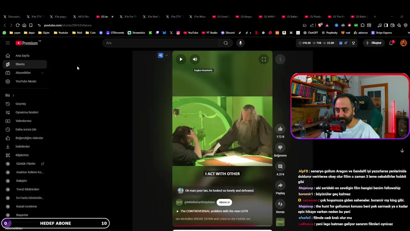Switch to the Discussing browser tab
The image size is (410, 231).
[x=12, y=17]
